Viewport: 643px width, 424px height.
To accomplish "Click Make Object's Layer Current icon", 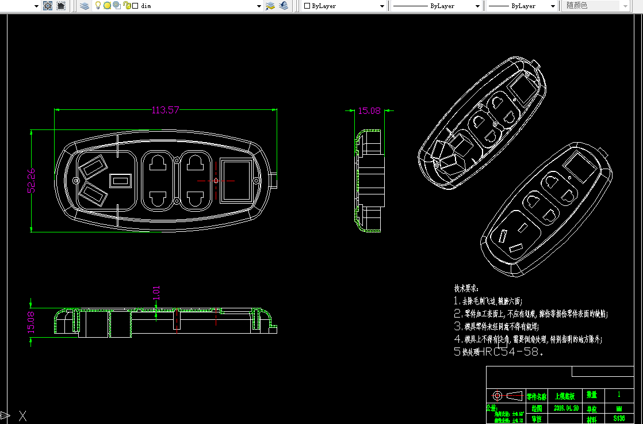I will tap(270, 6).
